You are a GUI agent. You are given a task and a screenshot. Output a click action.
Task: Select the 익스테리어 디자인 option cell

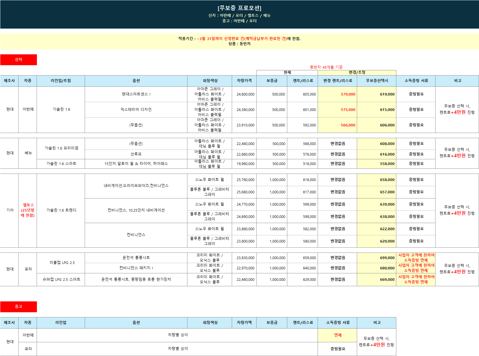click(136, 110)
